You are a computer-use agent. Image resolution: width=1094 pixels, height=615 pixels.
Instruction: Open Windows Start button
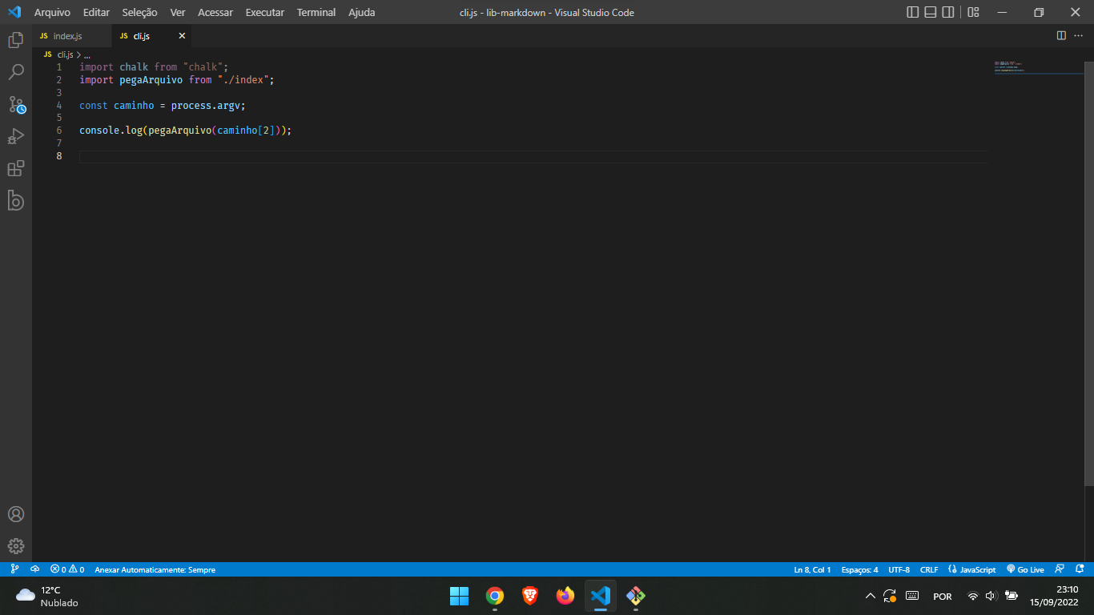coord(459,596)
